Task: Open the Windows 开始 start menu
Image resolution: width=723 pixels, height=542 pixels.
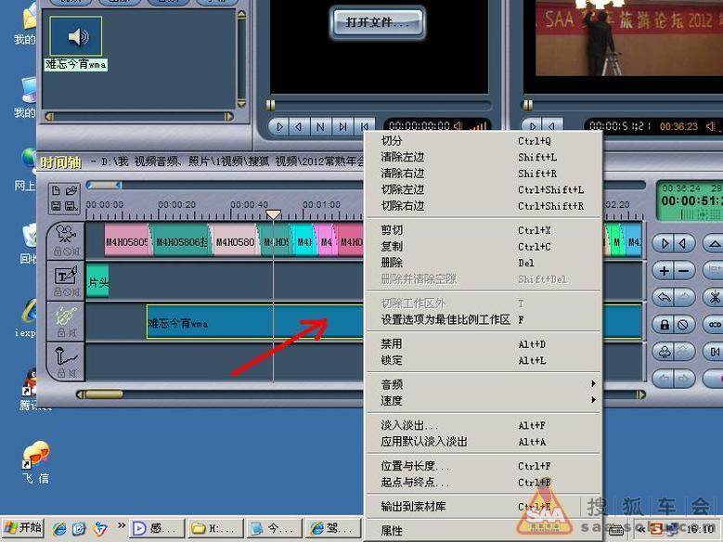Action: point(22,528)
